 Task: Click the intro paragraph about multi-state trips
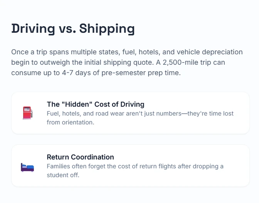127,62
